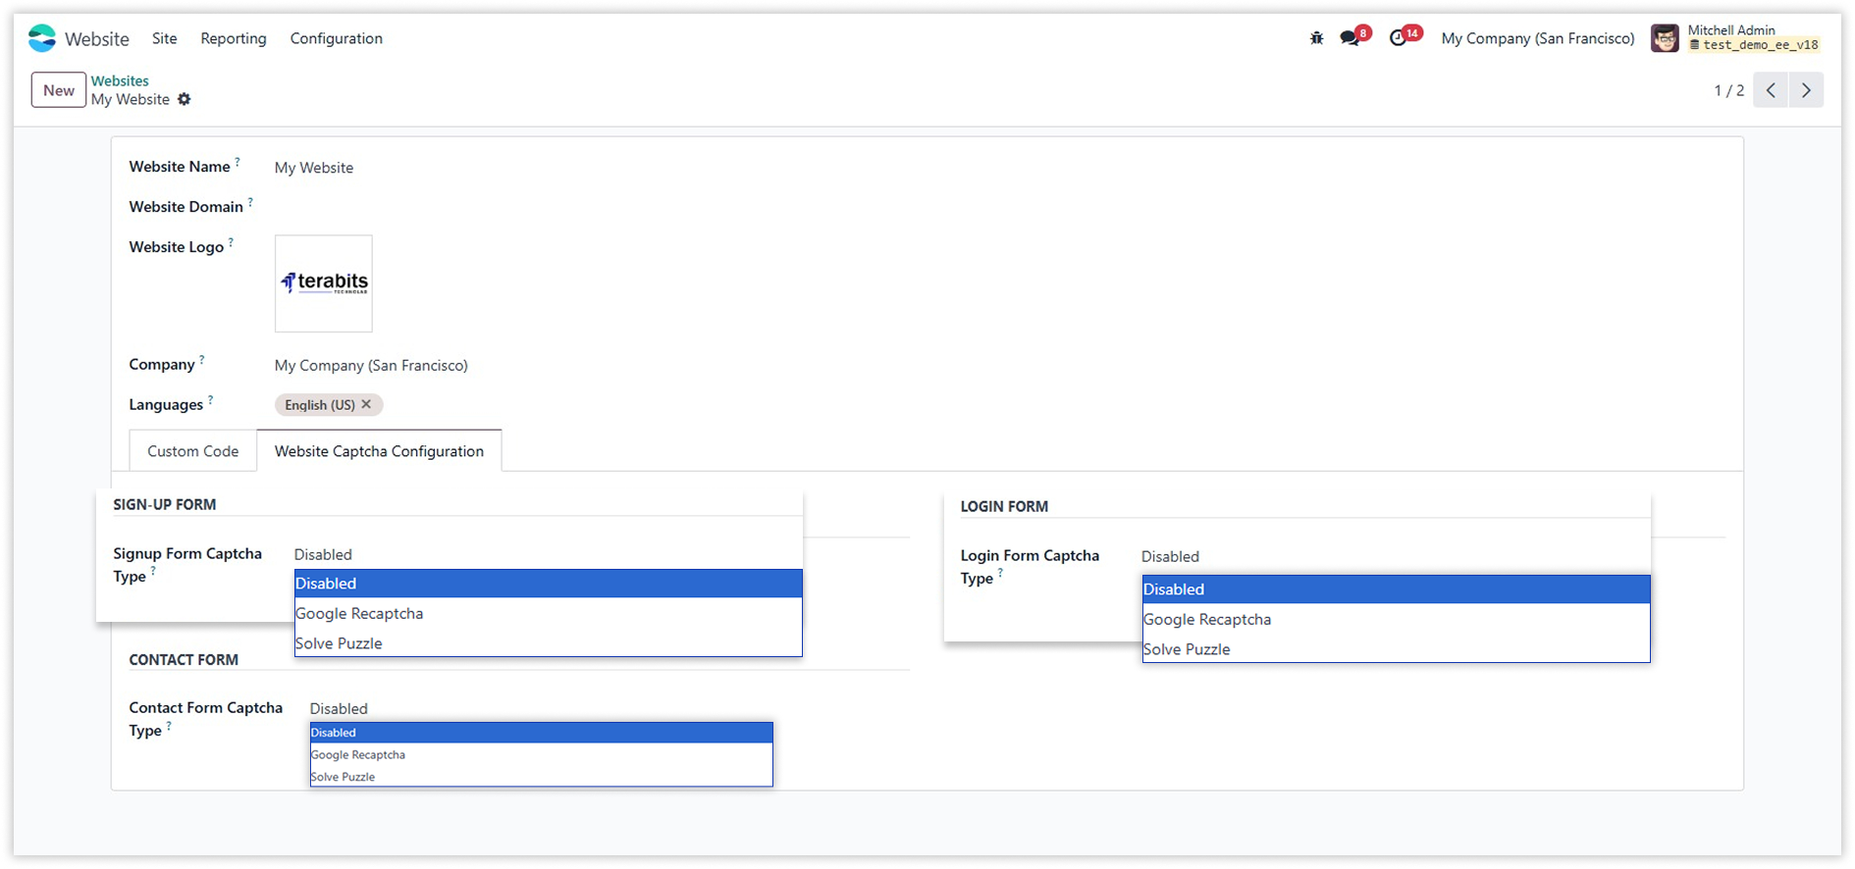Open the Reporting menu

(x=234, y=38)
